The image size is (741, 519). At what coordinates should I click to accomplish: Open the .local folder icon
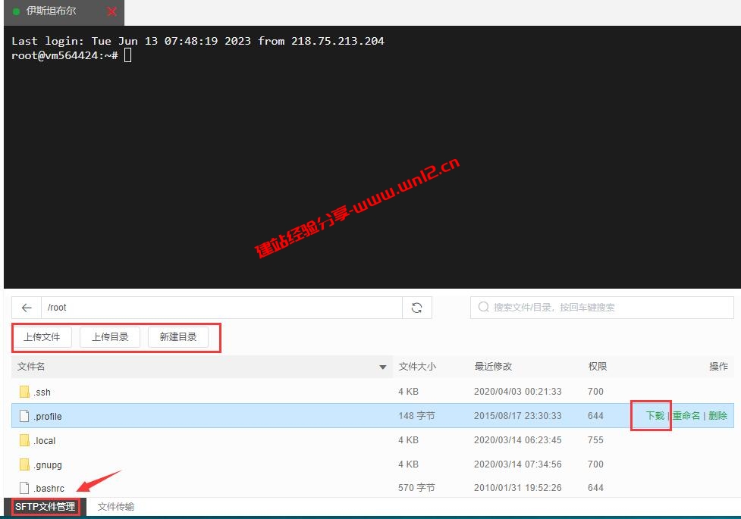[25, 440]
